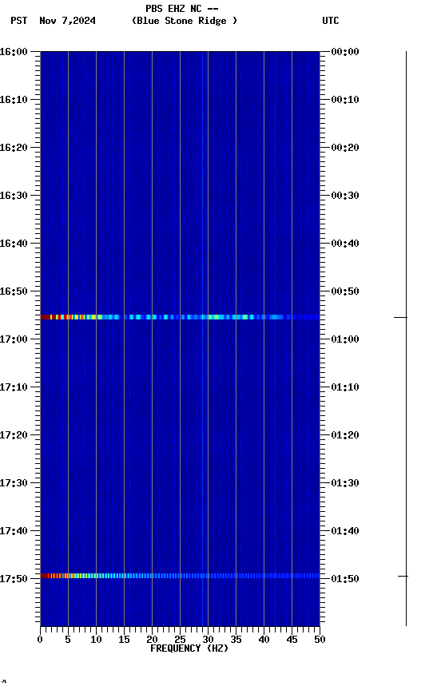The height and width of the screenshot is (690, 441).
Task: Click the 00:00 UTC time label
Action: [345, 52]
